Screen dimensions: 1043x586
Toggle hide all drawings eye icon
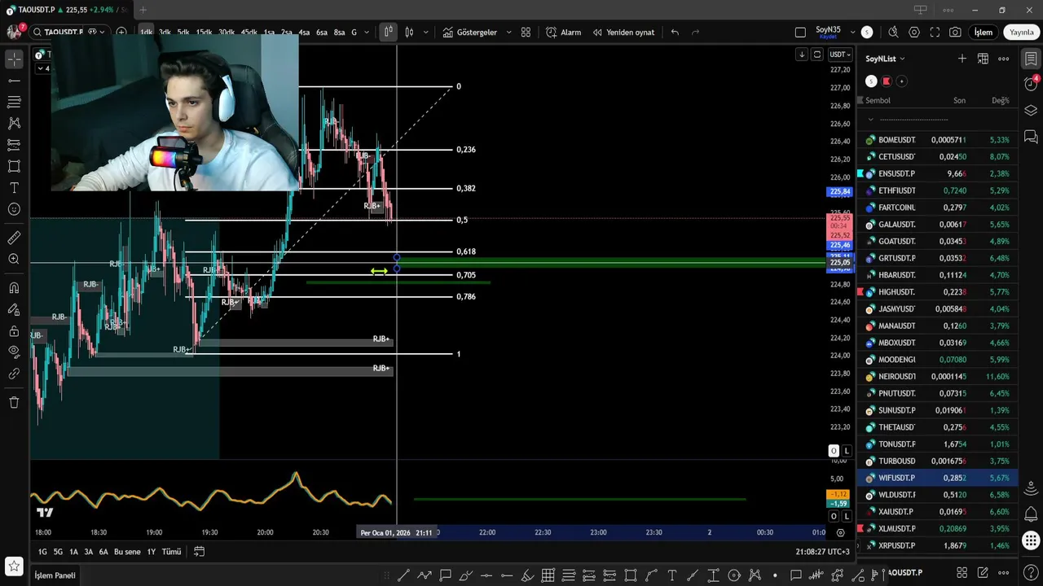pyautogui.click(x=14, y=352)
